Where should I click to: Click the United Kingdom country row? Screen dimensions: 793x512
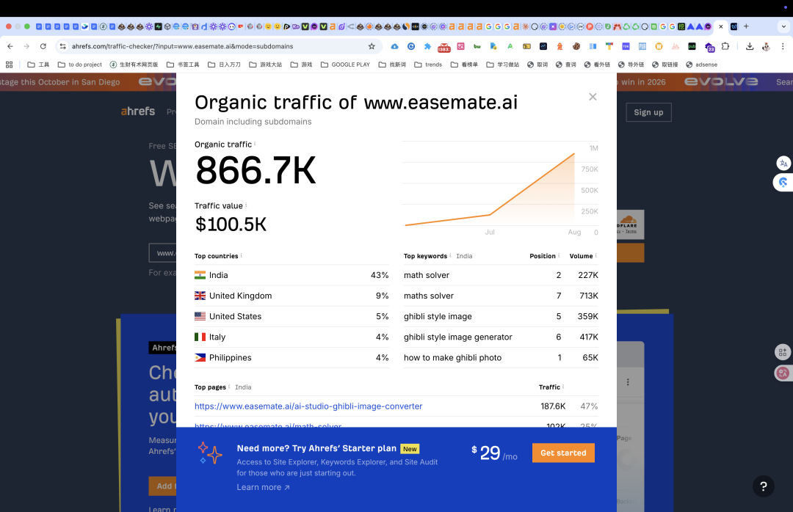coord(292,296)
